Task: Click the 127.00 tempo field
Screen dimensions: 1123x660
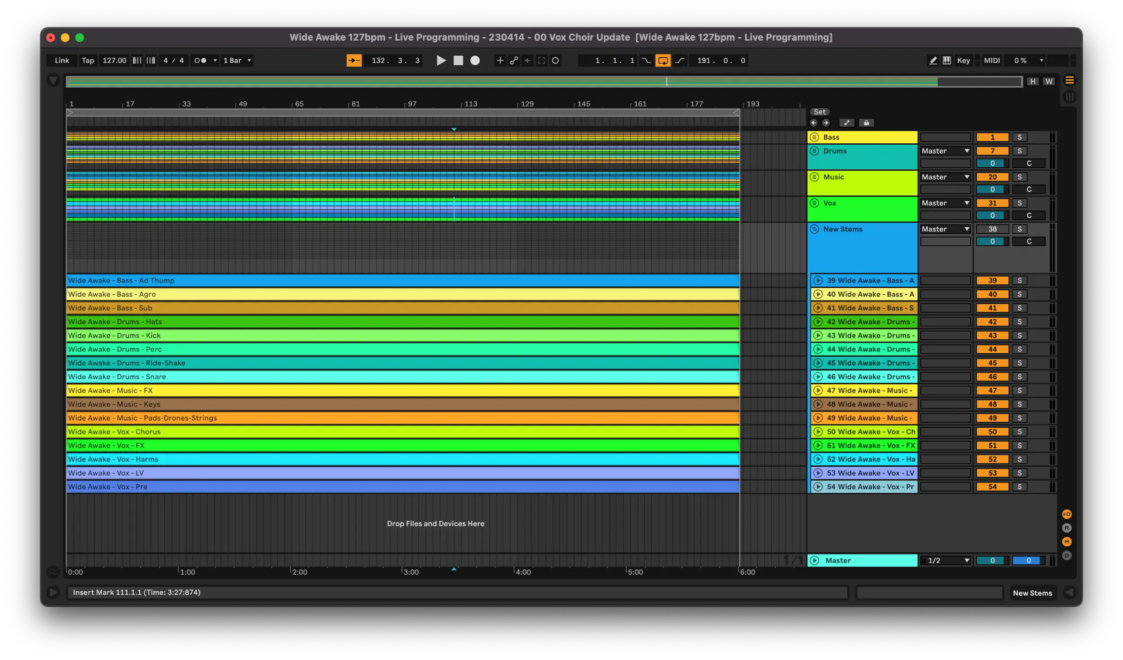Action: pos(114,60)
